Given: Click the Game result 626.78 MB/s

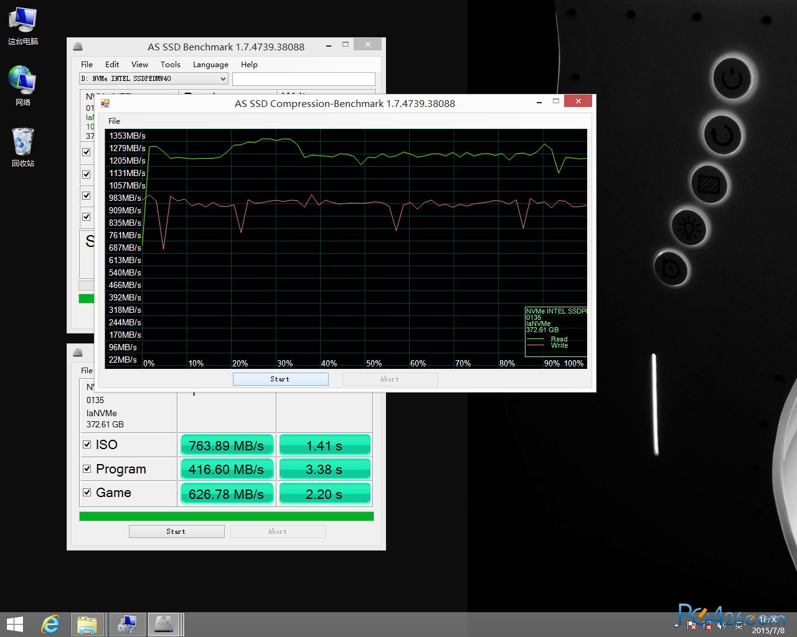Looking at the screenshot, I should [x=227, y=494].
